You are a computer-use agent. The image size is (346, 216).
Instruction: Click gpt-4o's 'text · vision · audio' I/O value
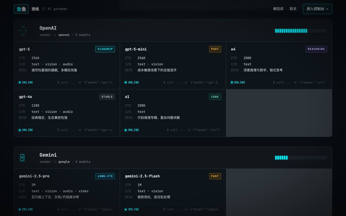[x=52, y=112]
